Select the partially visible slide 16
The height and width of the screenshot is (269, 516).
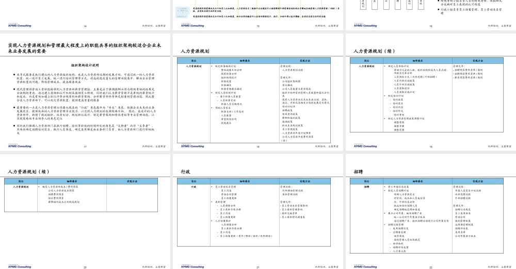tap(431, 15)
